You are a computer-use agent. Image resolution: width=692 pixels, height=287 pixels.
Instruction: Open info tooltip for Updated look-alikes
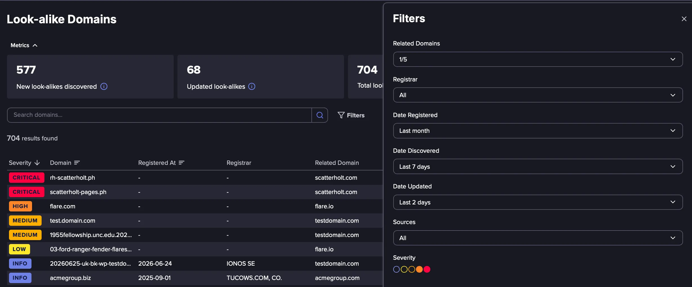coord(252,86)
